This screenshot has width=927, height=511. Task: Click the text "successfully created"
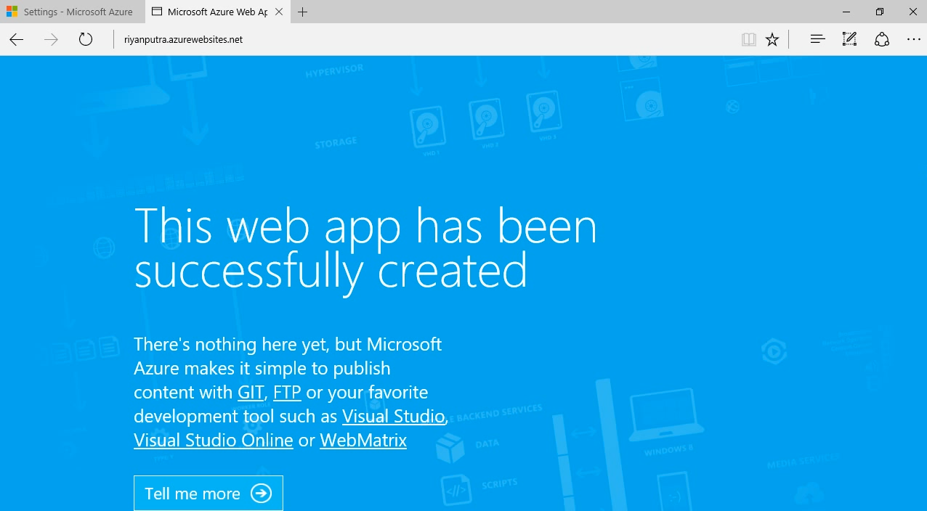pos(331,271)
